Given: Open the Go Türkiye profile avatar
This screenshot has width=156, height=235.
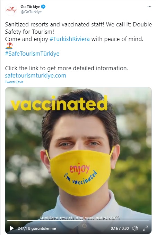Looking at the screenshot, I should click(x=11, y=10).
